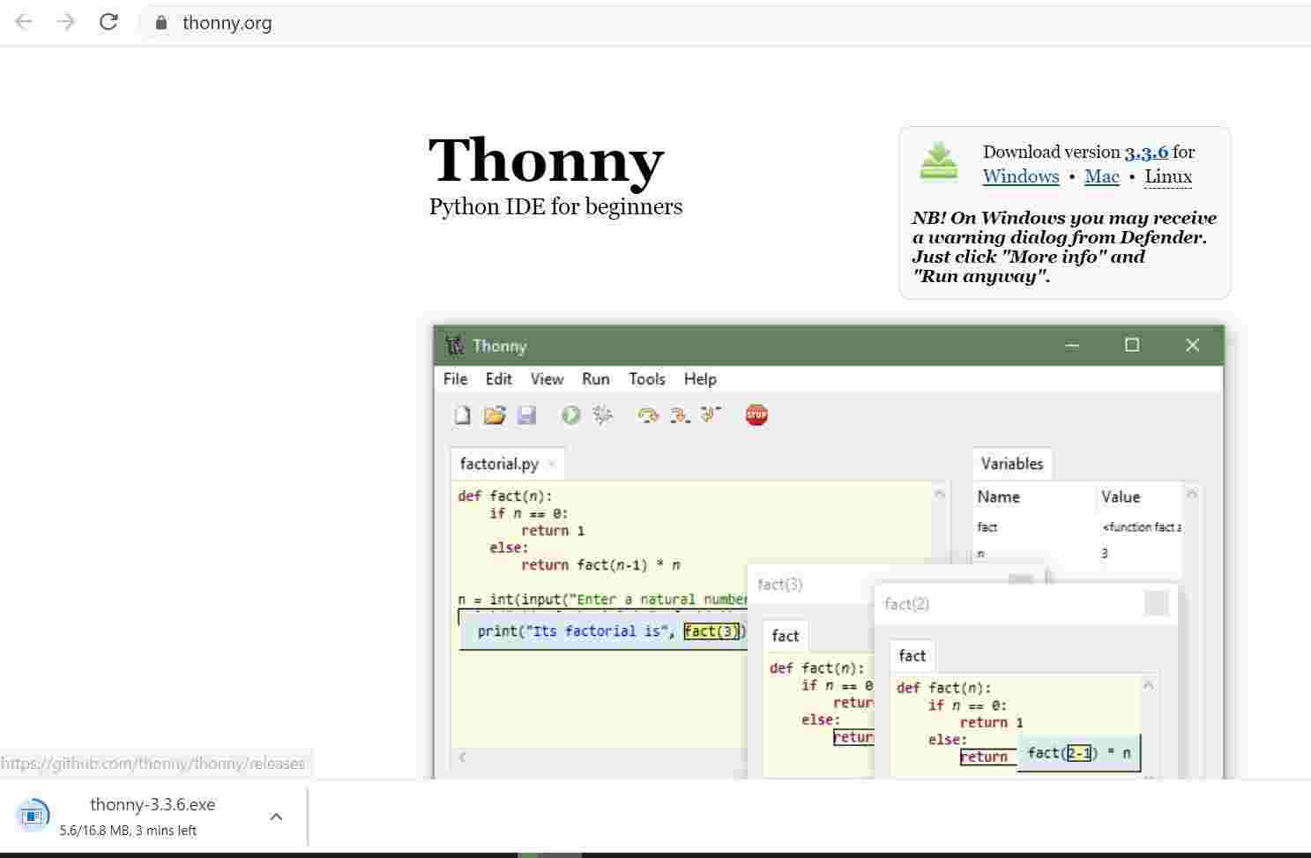
Task: Click the fact variable row
Action: click(x=1078, y=526)
